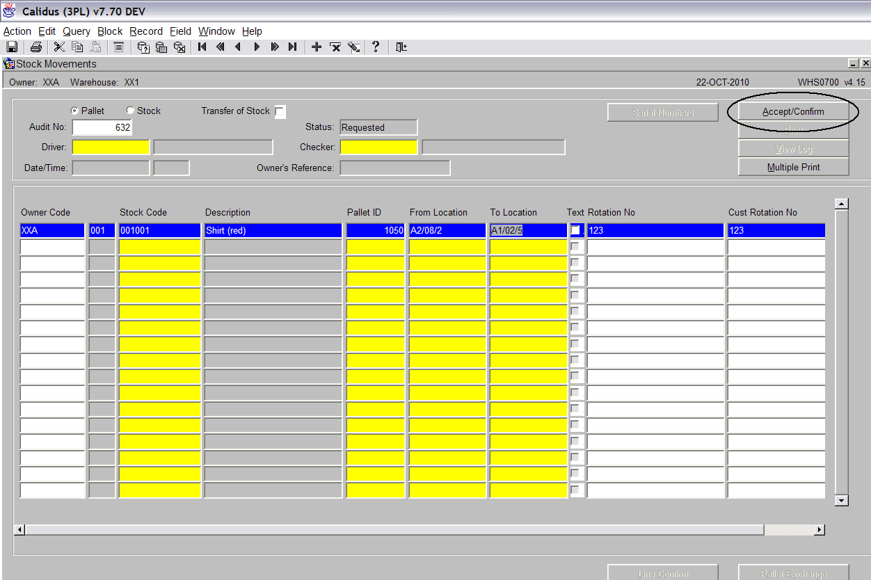Click the Multiple Print button

793,167
